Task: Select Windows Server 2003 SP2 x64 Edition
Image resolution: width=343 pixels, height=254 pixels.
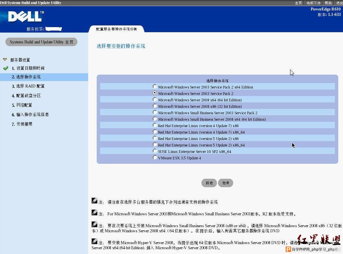Action: click(155, 86)
